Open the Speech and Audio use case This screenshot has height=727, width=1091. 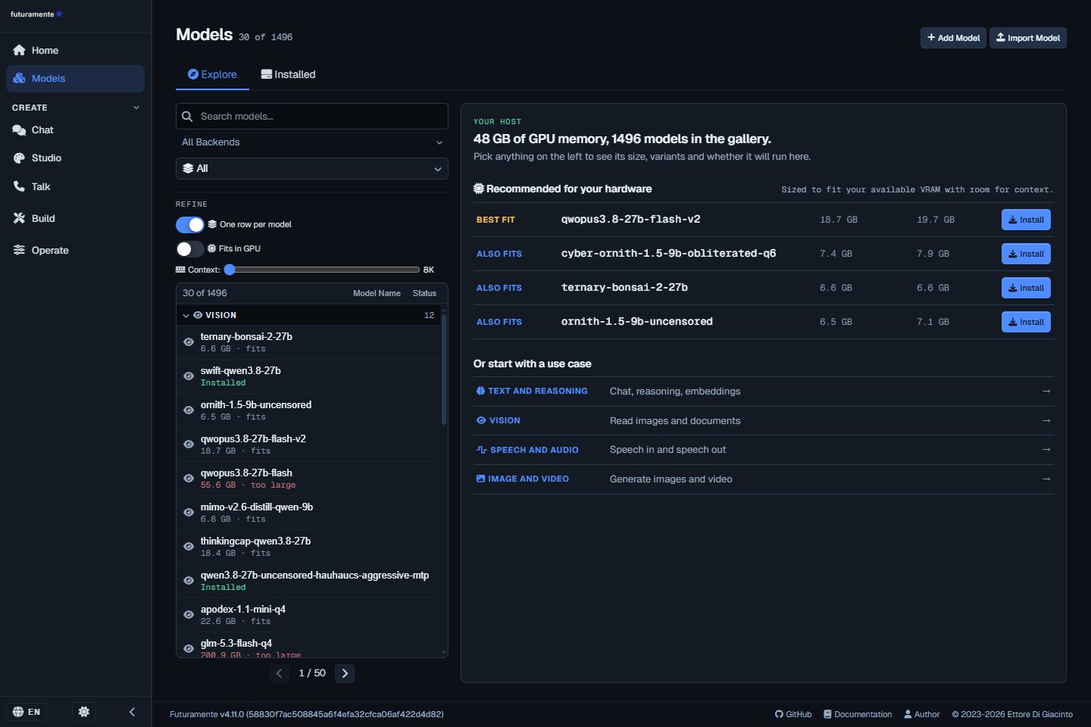(x=763, y=450)
